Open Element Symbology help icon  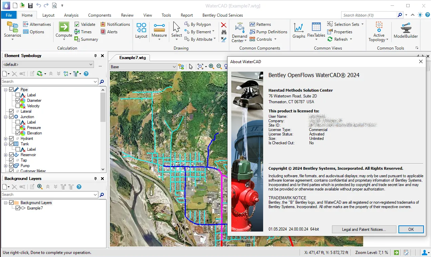[x=86, y=74]
